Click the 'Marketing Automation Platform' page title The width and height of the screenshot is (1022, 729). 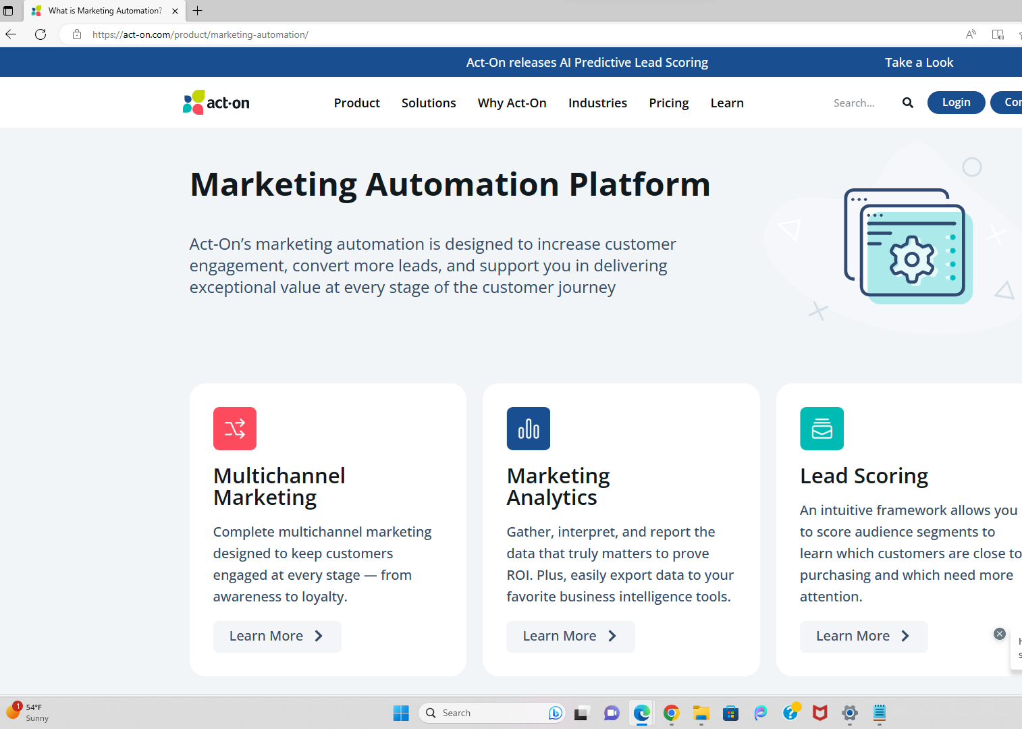point(450,184)
